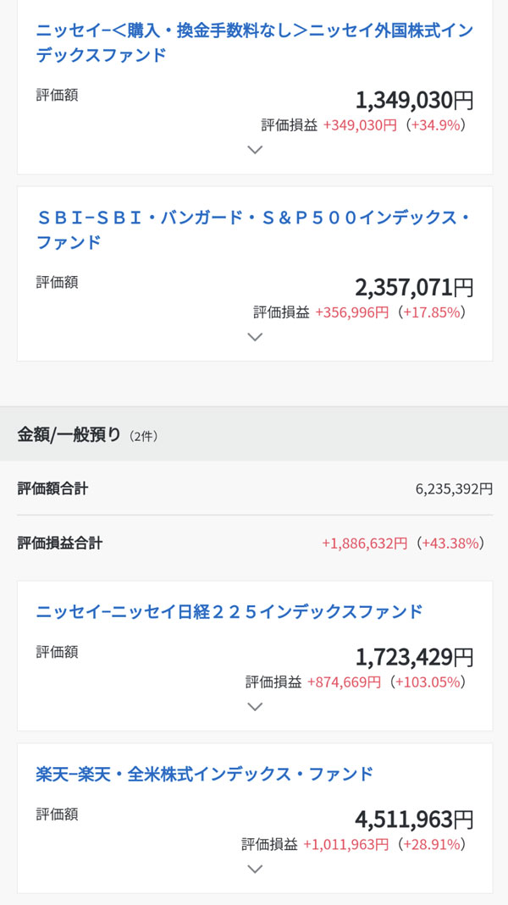Open SBI・バンガード・S&P500インデックス・ファンド link
508x905 pixels.
coord(252,229)
